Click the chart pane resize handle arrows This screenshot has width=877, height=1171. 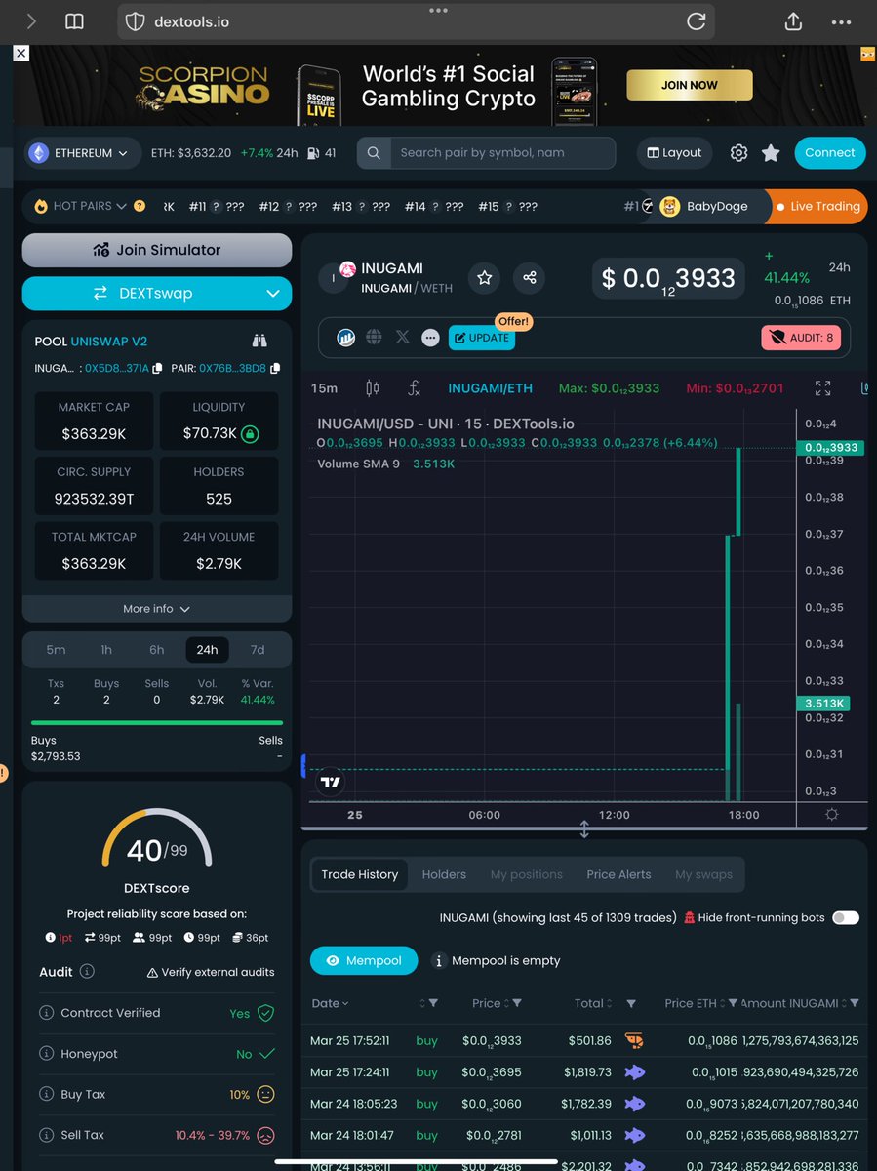pos(584,829)
